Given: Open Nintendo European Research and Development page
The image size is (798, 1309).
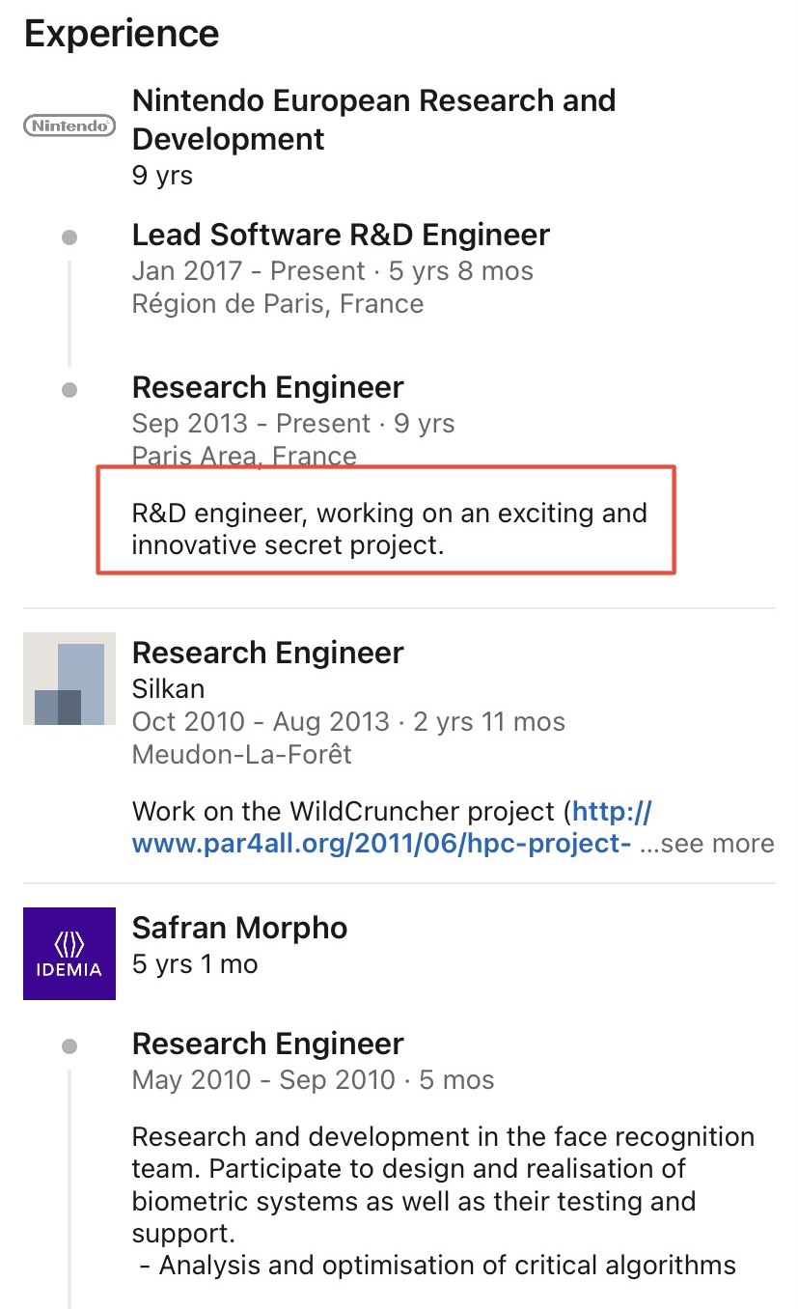Looking at the screenshot, I should click(373, 120).
